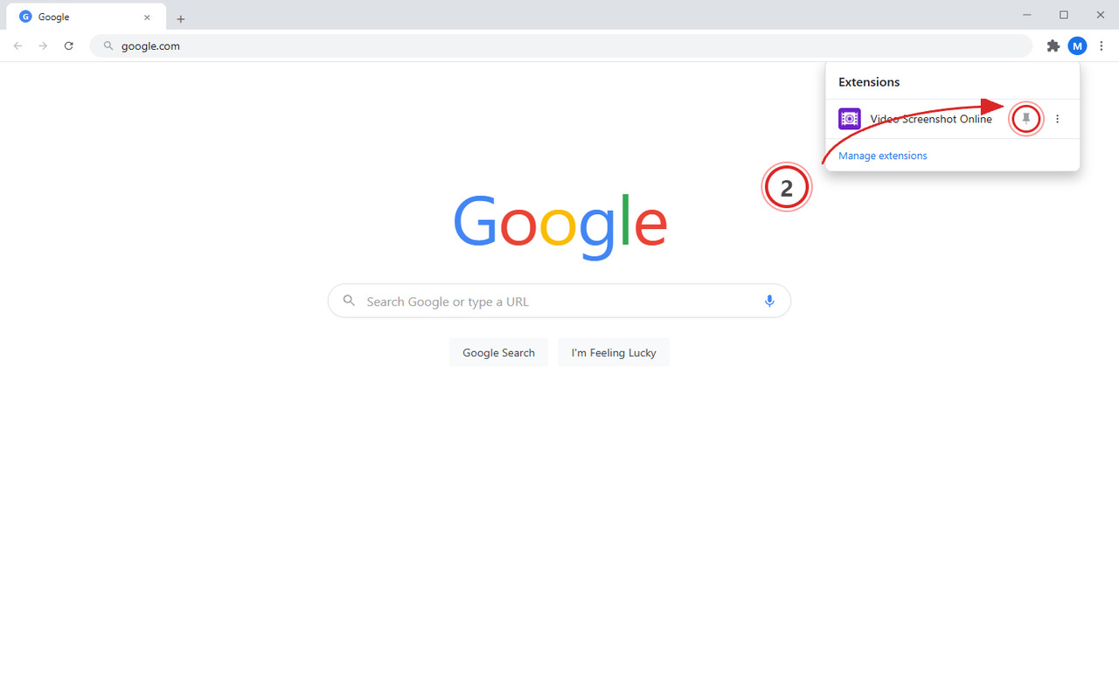Open Chrome's three-dot main menu
This screenshot has height=699, width=1119.
click(x=1102, y=45)
